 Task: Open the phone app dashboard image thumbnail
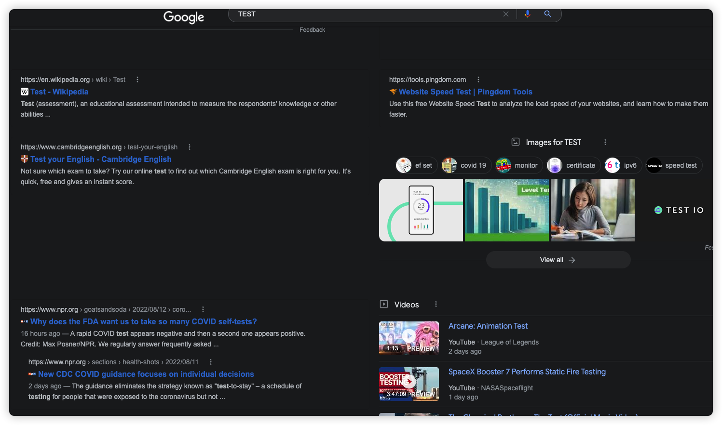click(x=421, y=210)
